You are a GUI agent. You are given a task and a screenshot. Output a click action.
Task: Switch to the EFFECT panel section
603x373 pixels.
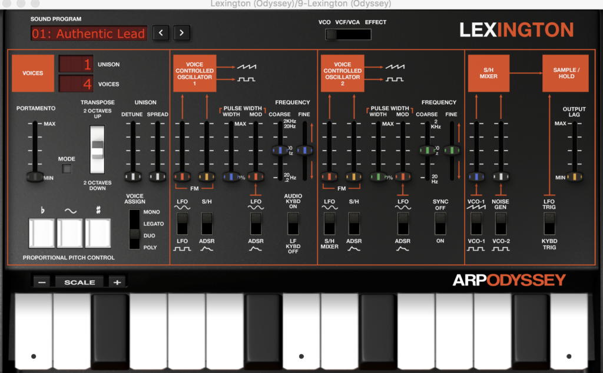pos(365,35)
